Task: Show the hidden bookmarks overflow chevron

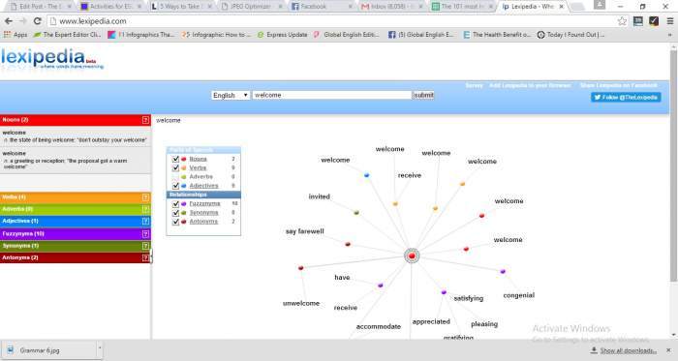Action: (670, 35)
